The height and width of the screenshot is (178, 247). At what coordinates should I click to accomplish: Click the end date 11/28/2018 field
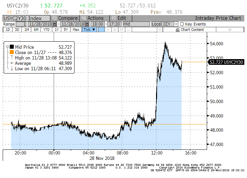(73, 24)
